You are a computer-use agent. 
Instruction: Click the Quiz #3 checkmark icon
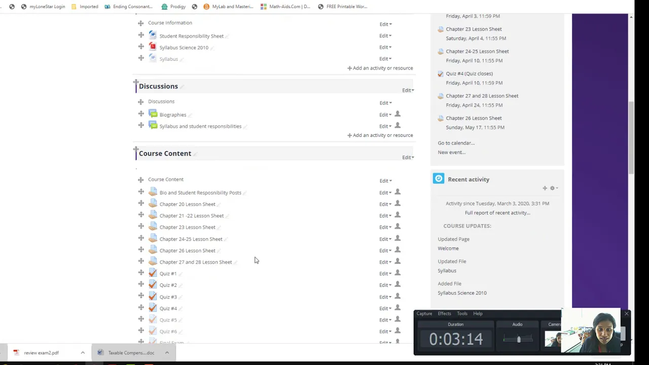point(153,296)
